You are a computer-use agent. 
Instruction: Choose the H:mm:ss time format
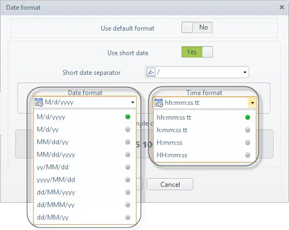pos(204,143)
